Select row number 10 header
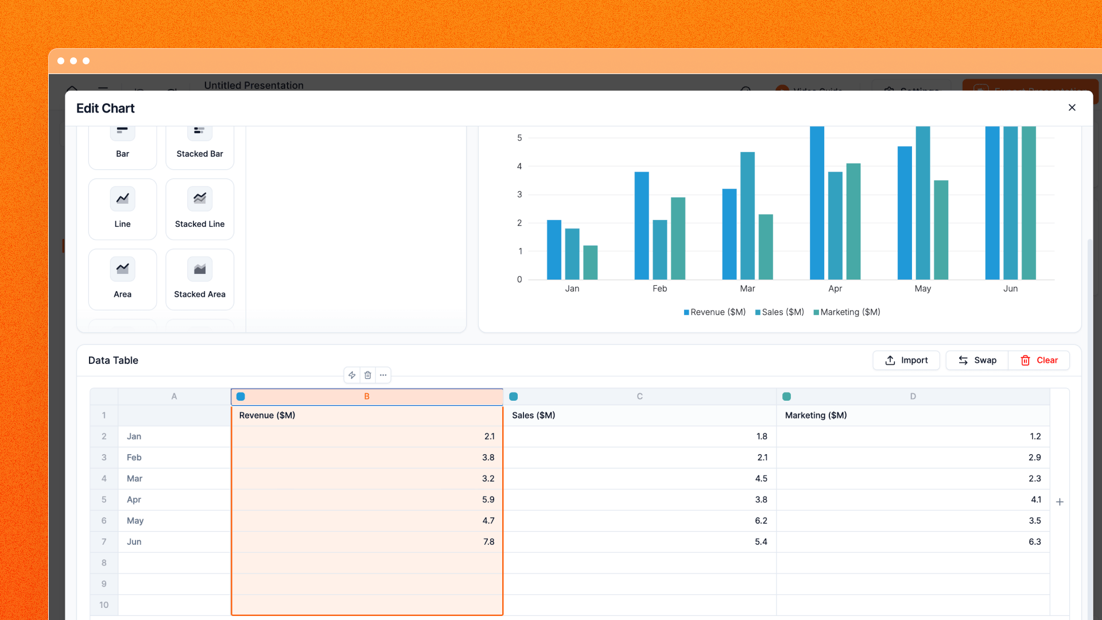The image size is (1102, 620). [104, 605]
